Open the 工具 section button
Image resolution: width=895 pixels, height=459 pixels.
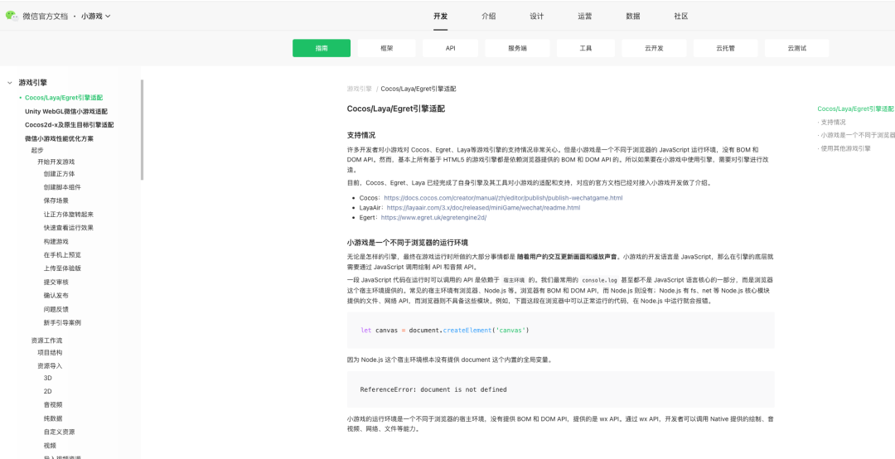coord(586,48)
